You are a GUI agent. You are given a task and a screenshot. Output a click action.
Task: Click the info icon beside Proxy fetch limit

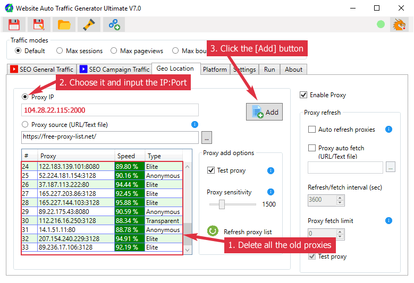[388, 220]
